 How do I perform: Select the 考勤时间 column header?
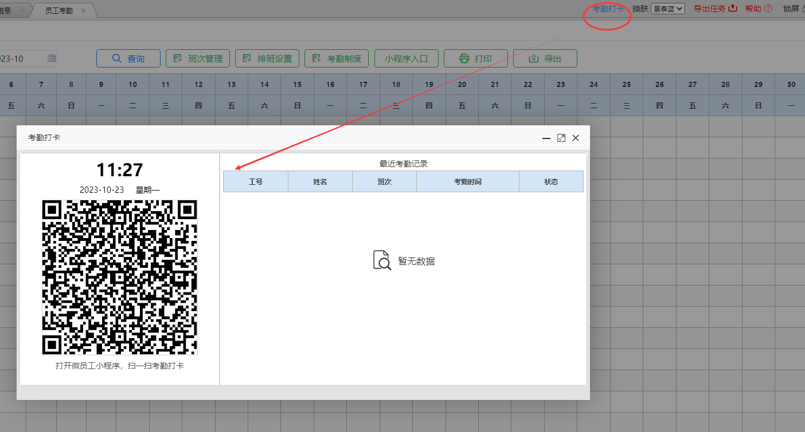point(468,181)
